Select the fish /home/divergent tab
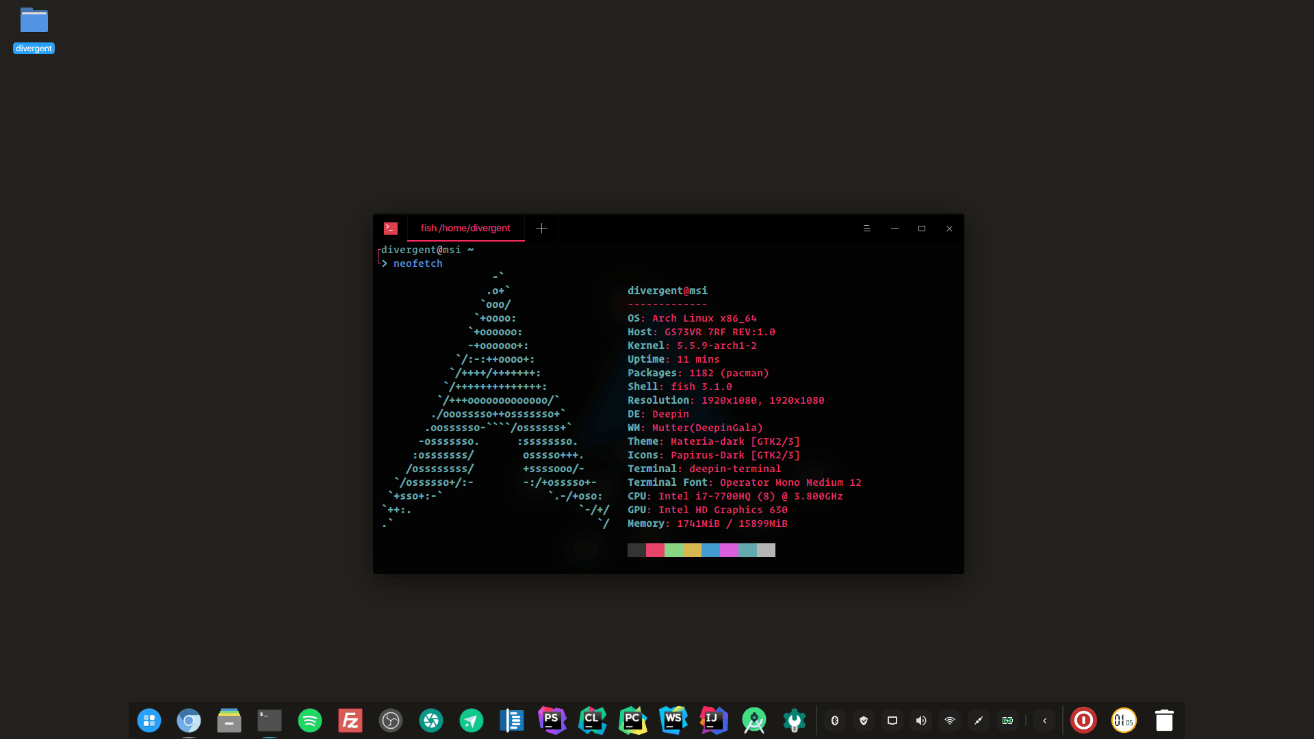The image size is (1314, 739). [x=465, y=229]
